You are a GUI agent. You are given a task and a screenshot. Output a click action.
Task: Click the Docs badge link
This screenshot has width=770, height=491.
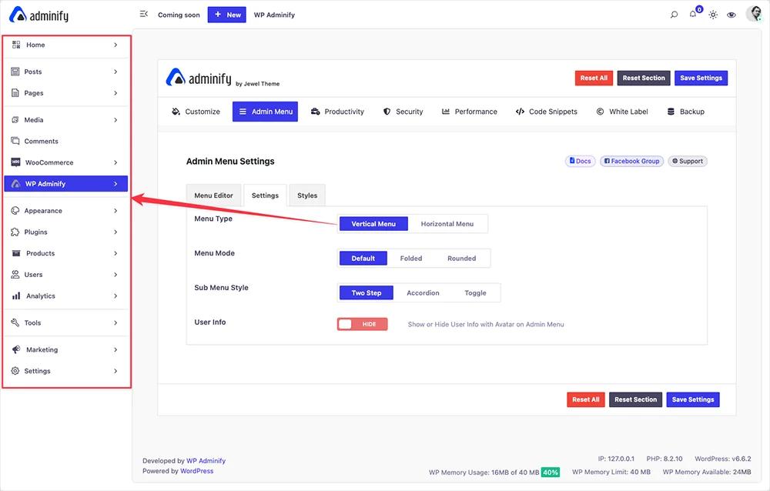(x=580, y=161)
